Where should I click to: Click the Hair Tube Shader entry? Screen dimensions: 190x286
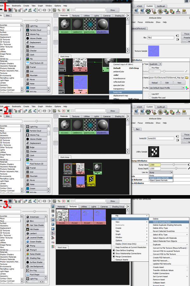pos(35,225)
